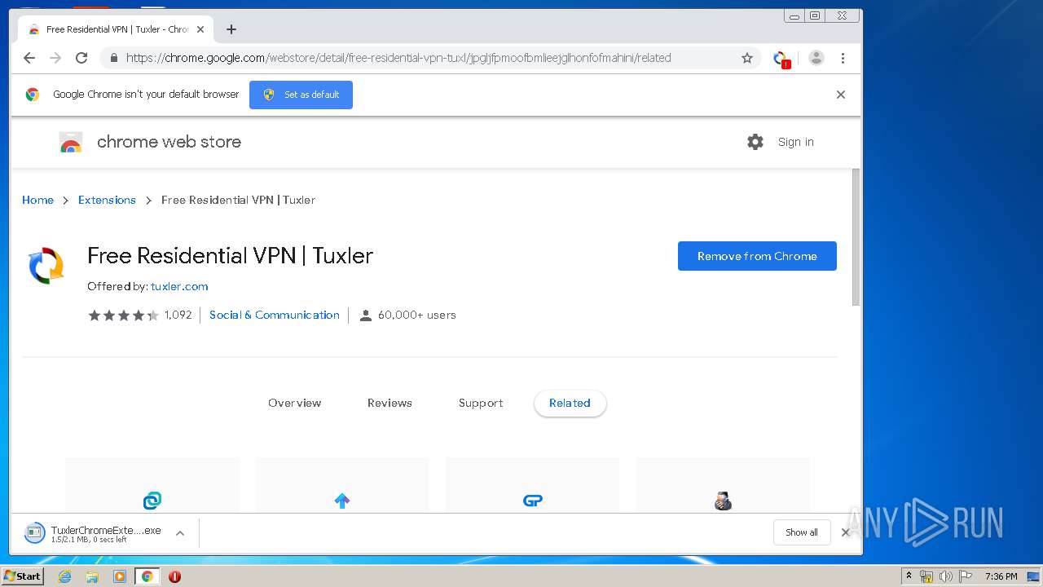Screen dimensions: 1043x587
Task: Open the TuxlerChromeExte...exe download item
Action: 95,533
